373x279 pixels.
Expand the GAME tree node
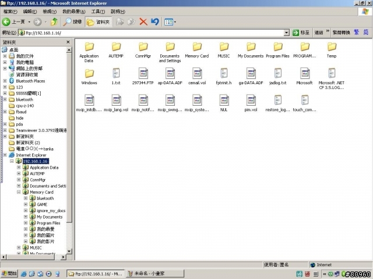coord(26,204)
